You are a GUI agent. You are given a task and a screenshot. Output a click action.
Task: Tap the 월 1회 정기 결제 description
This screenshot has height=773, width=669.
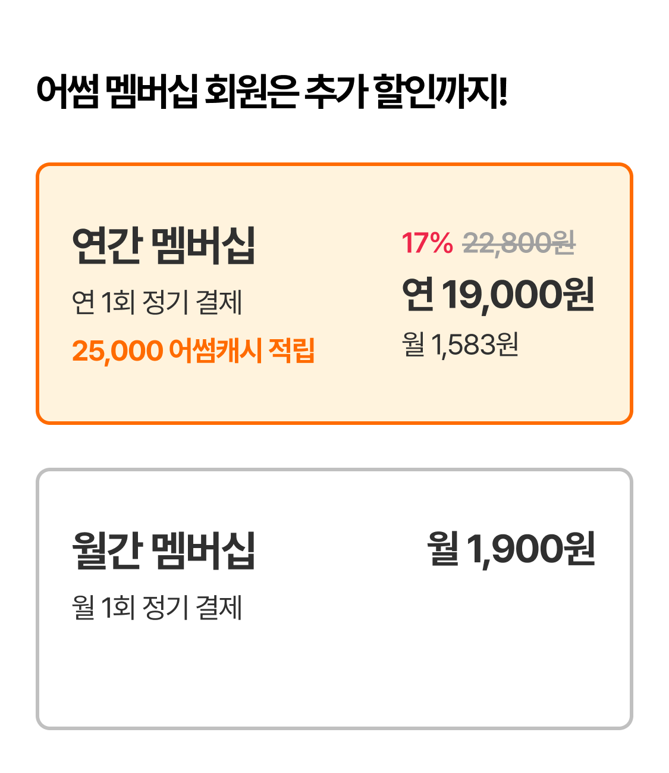tap(157, 608)
